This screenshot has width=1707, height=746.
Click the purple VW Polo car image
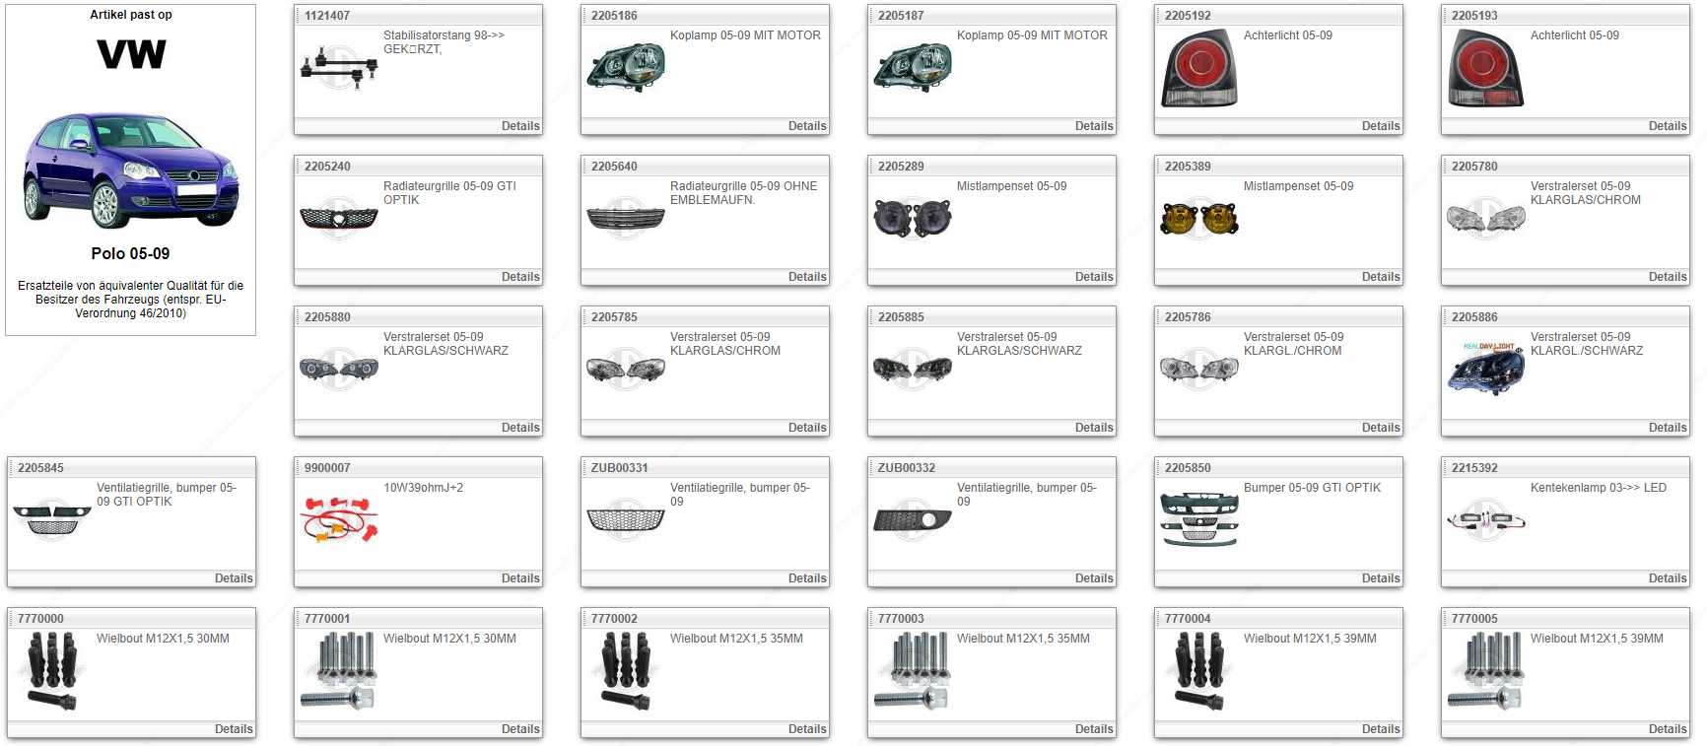coord(130,170)
